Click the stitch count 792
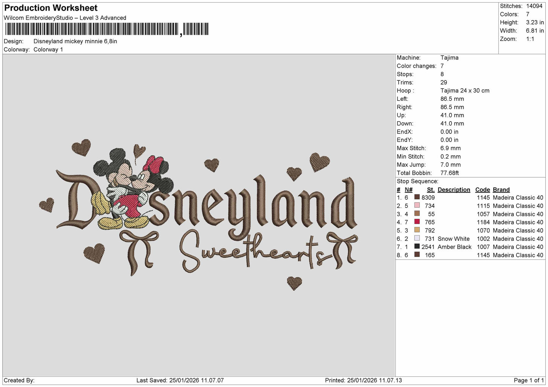The height and width of the screenshot is (387, 548). 430,230
